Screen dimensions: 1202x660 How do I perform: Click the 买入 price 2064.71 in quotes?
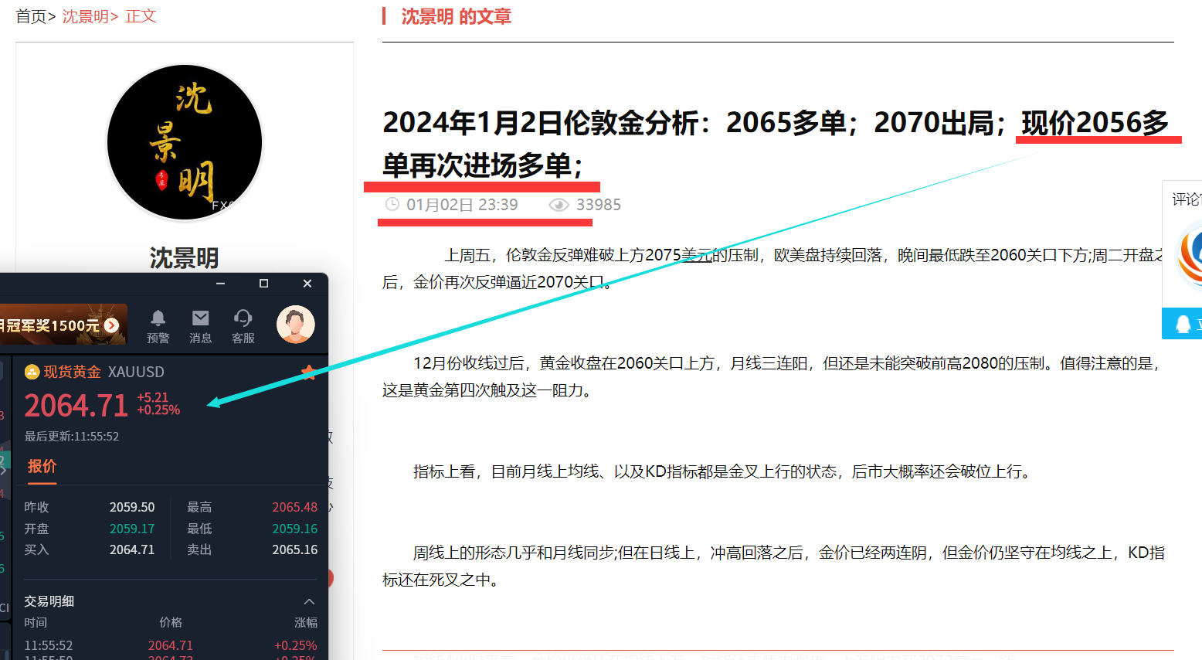click(132, 549)
